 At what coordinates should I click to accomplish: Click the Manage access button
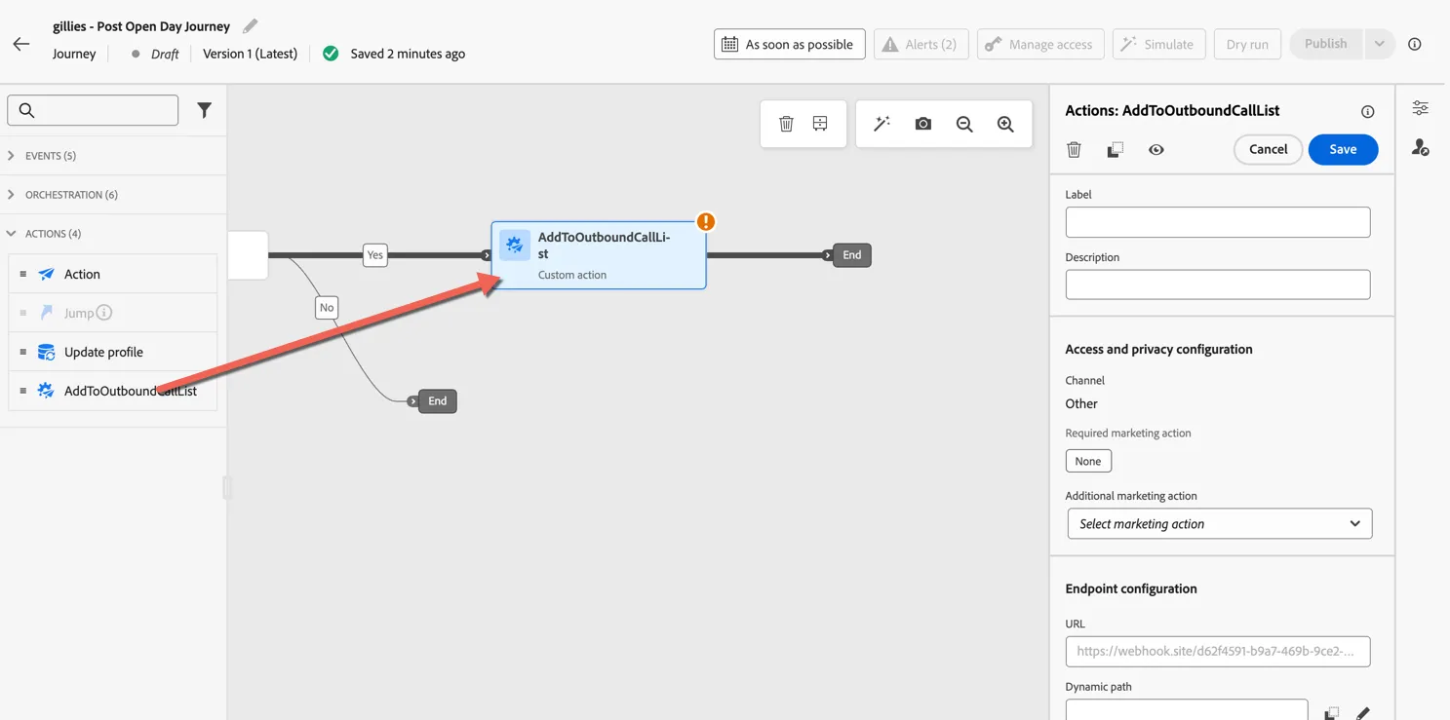[x=1039, y=44]
